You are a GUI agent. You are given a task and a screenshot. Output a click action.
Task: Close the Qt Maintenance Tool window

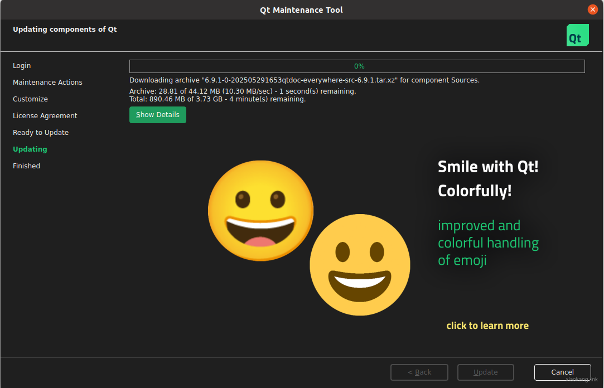[x=592, y=9]
